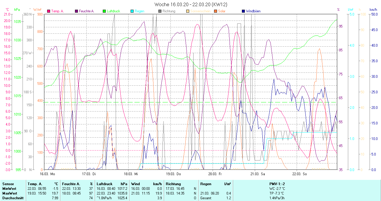Select the "km/h" axis unit above the chart
381x201 pixels.
373,10
